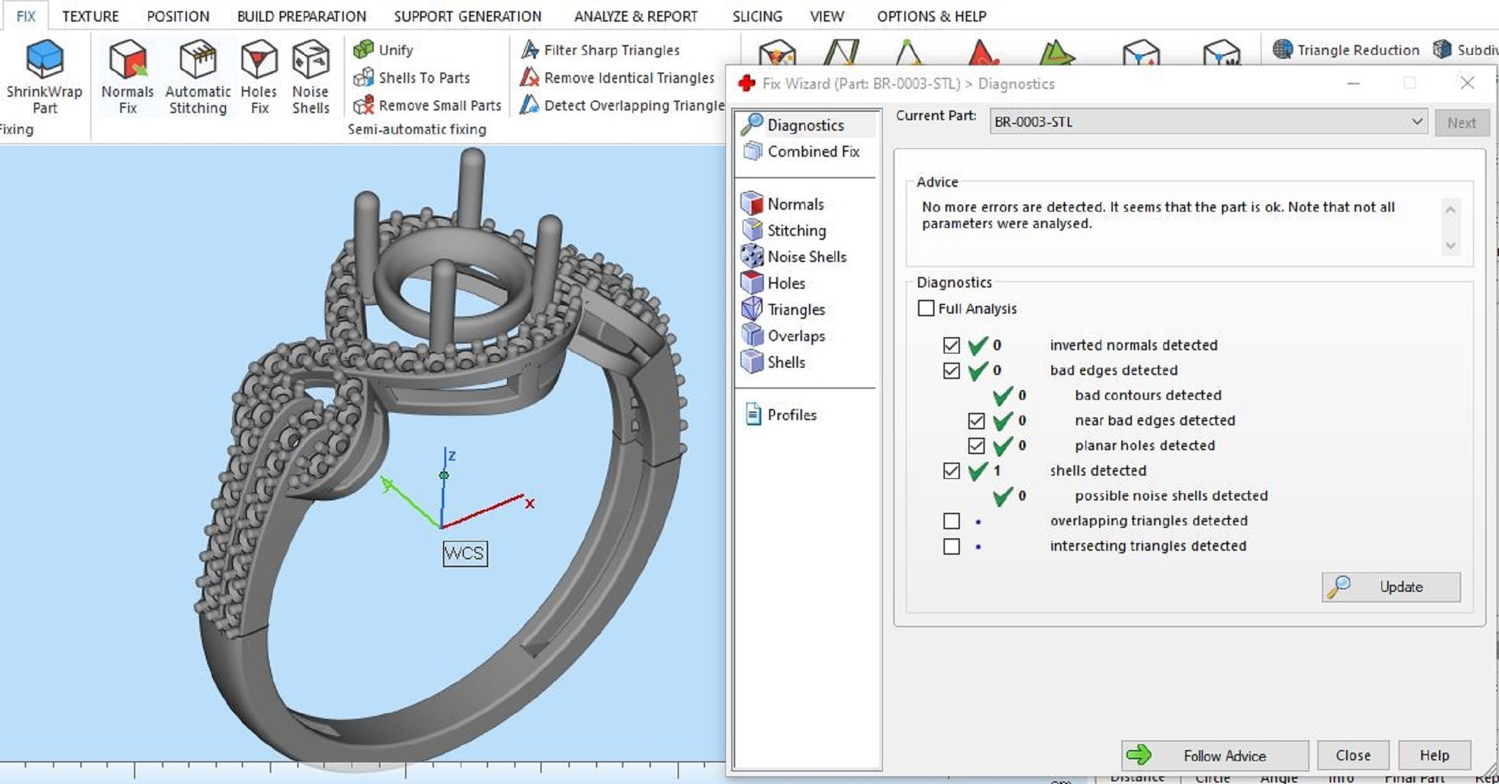Open the Diagnostics page in Fix Wizard
Viewport: 1499px width, 784px height.
click(x=805, y=125)
